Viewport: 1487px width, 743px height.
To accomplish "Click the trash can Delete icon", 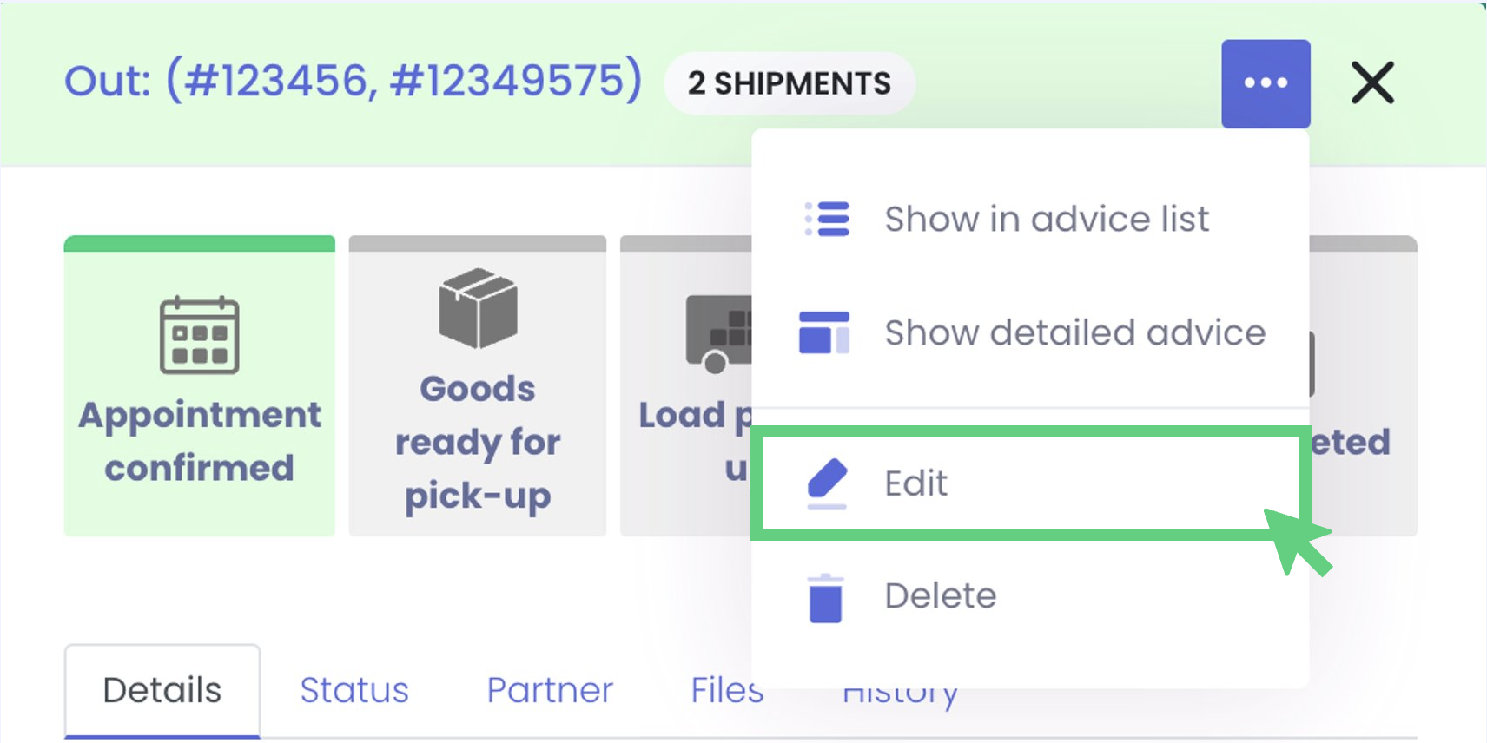I will (825, 598).
